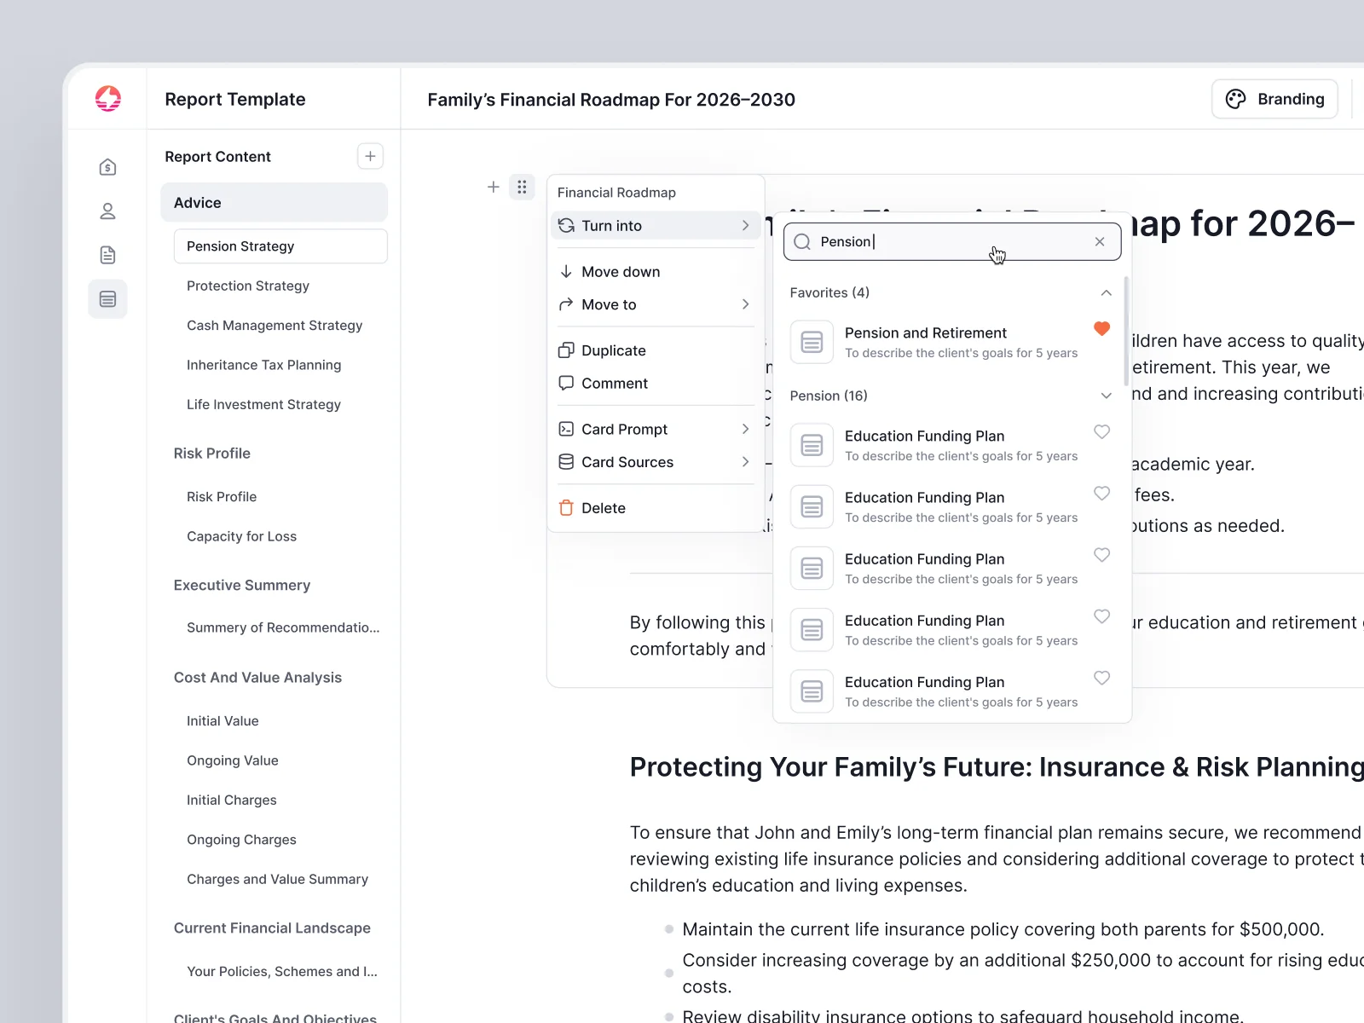Open Initial Value item
The image size is (1364, 1023).
coord(223,721)
